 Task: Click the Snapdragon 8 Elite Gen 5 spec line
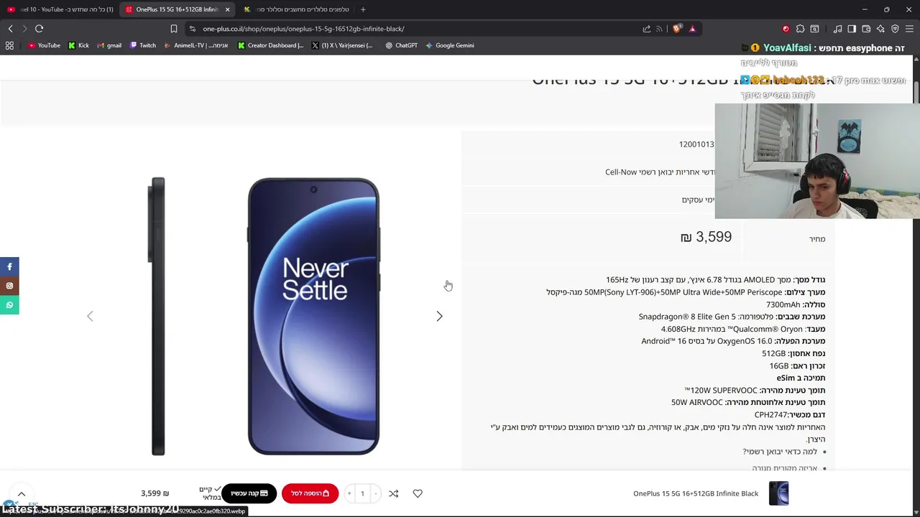point(732,317)
